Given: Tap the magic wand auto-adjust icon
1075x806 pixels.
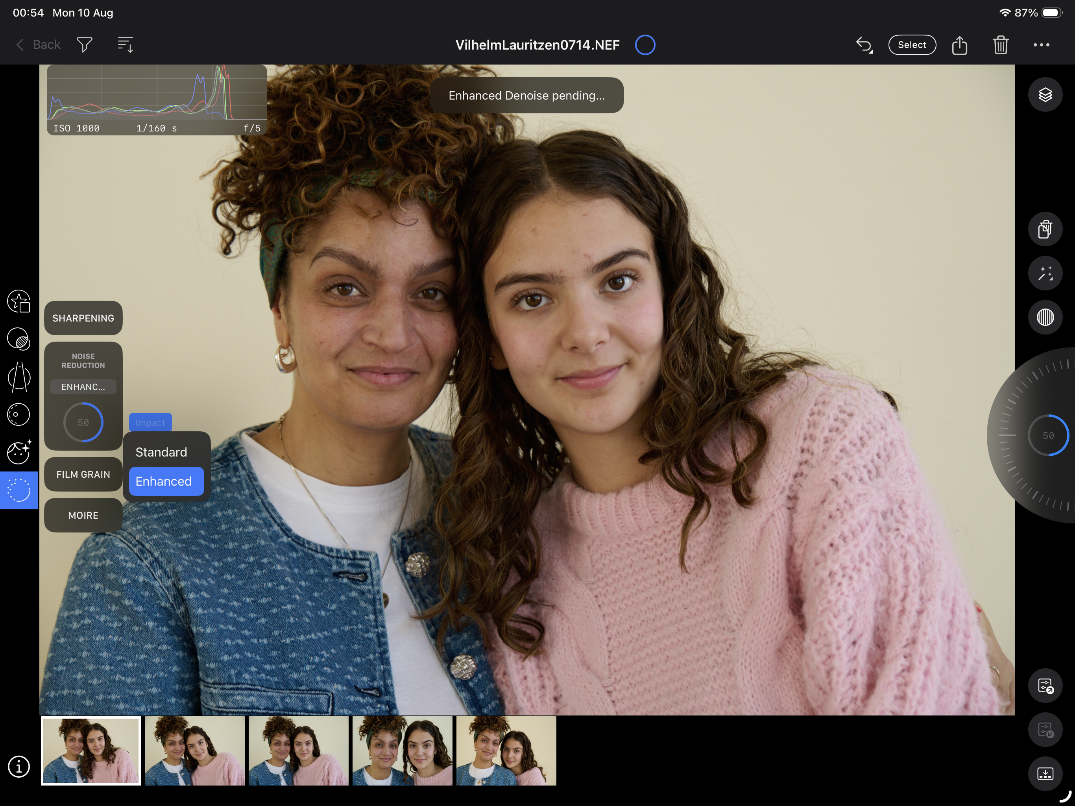Looking at the screenshot, I should (x=1045, y=273).
